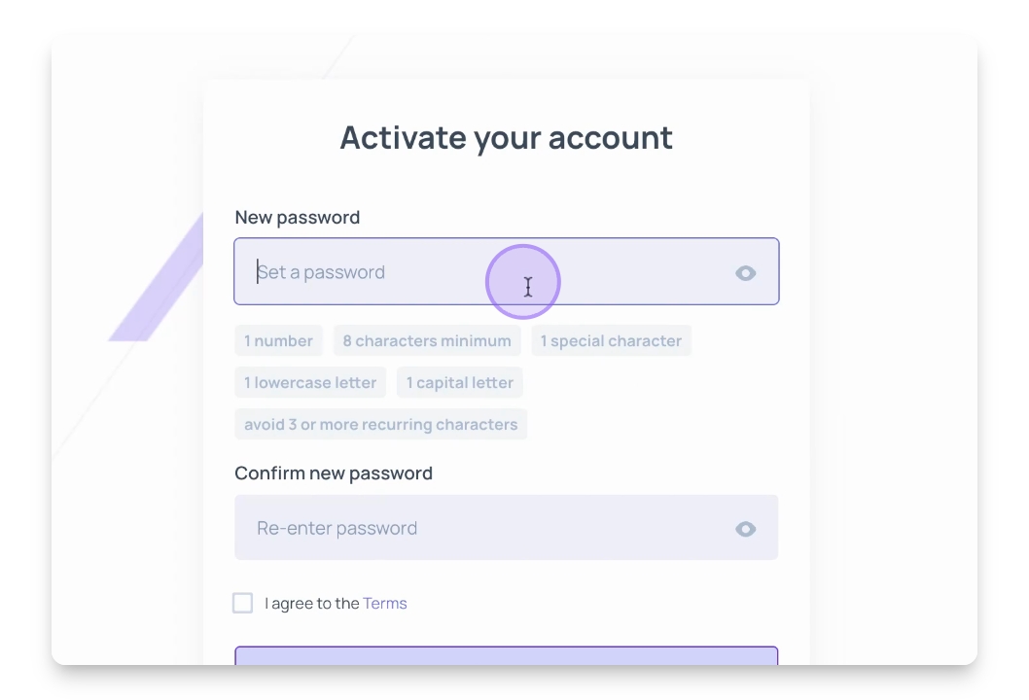Viewport: 1029px width, 700px height.
Task: Select the '1 lowercase letter' requirement chip
Action: click(x=309, y=383)
